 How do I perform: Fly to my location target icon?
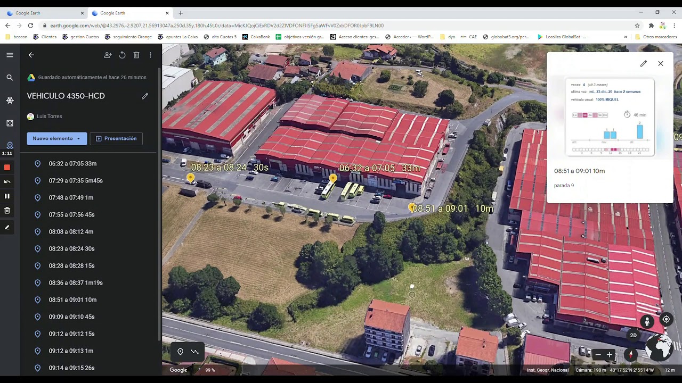point(666,319)
